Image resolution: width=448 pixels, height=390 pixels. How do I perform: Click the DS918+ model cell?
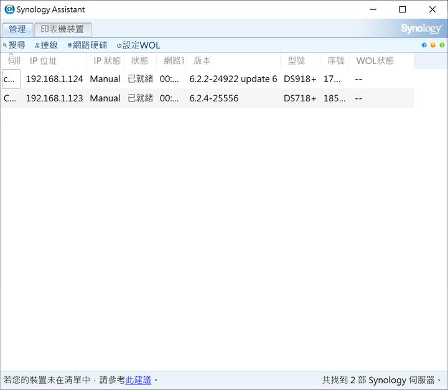(300, 79)
